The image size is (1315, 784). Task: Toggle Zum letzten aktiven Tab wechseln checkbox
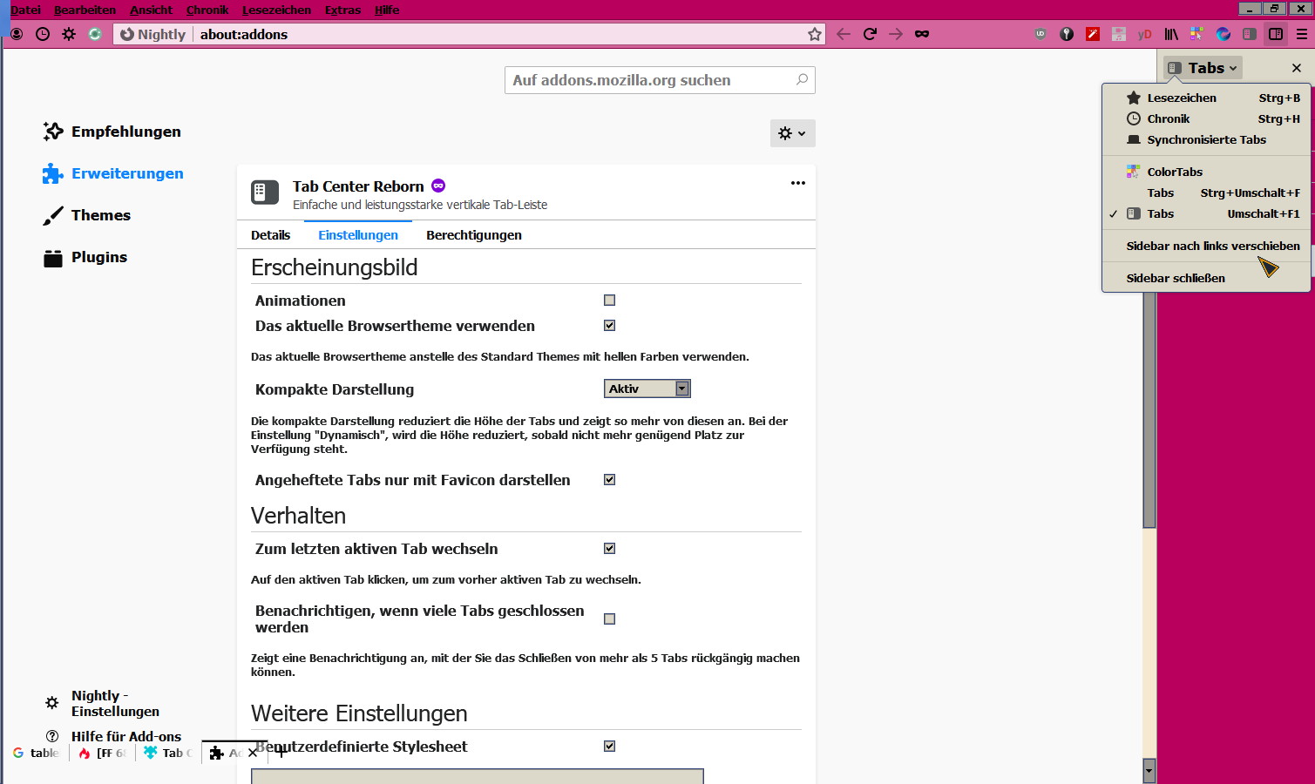coord(610,549)
